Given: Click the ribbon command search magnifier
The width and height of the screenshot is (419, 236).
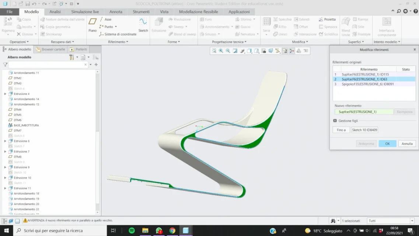Looking at the screenshot, I should point(399,11).
